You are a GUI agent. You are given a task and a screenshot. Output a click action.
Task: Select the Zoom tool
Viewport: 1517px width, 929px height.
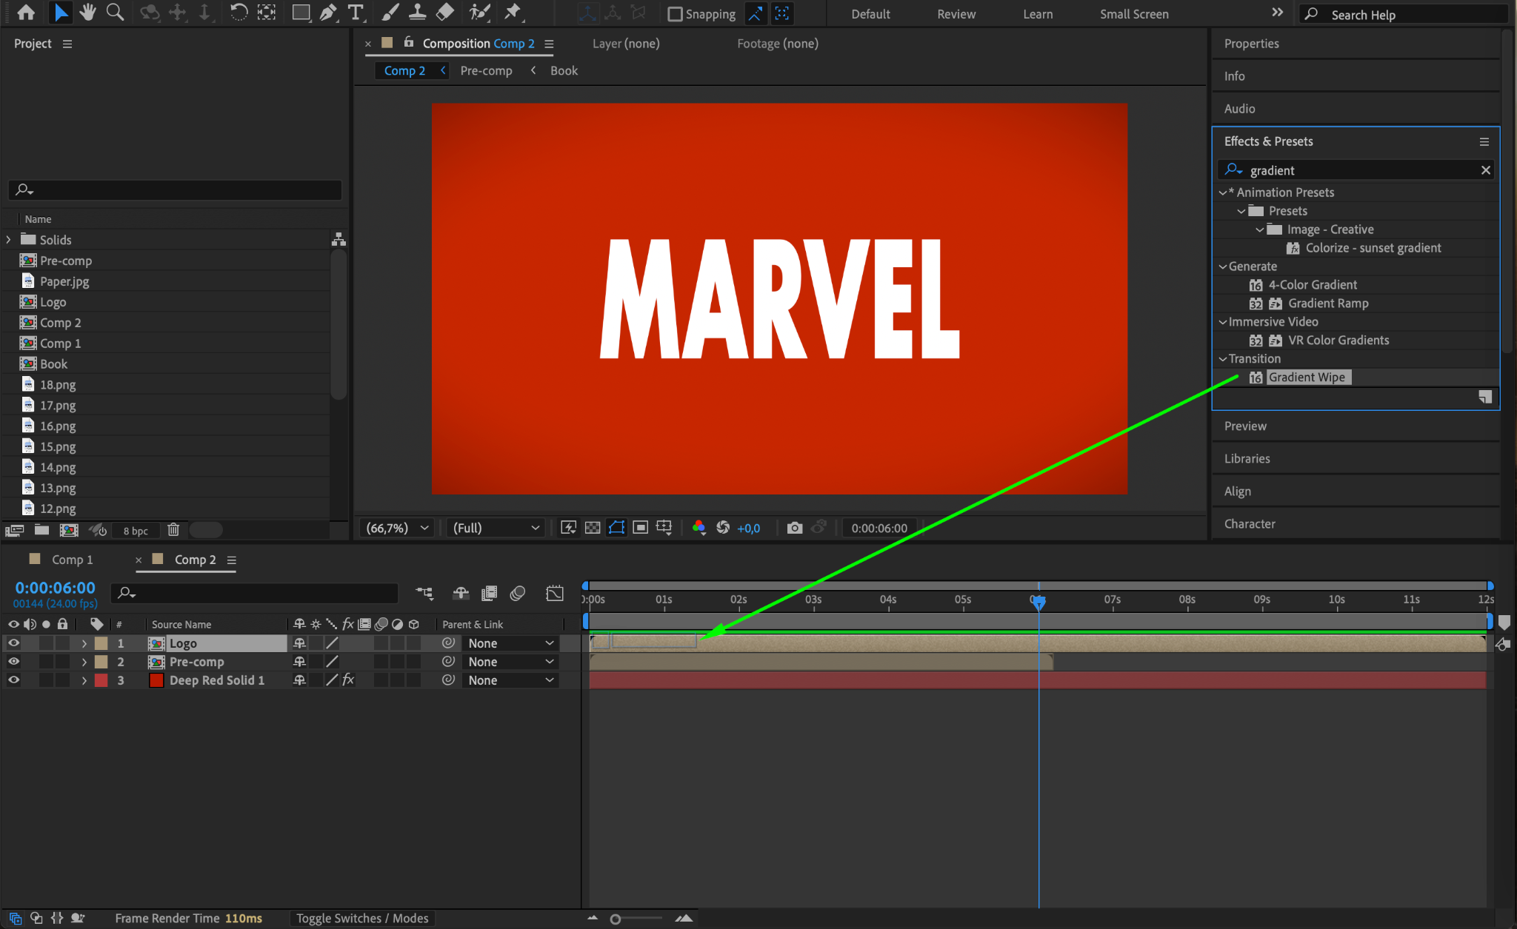point(115,13)
